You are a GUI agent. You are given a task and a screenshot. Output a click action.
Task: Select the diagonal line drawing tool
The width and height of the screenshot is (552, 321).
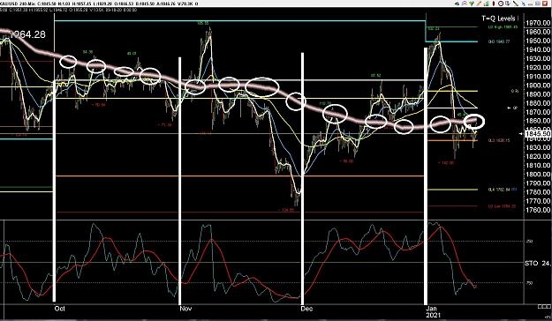[x=516, y=4]
